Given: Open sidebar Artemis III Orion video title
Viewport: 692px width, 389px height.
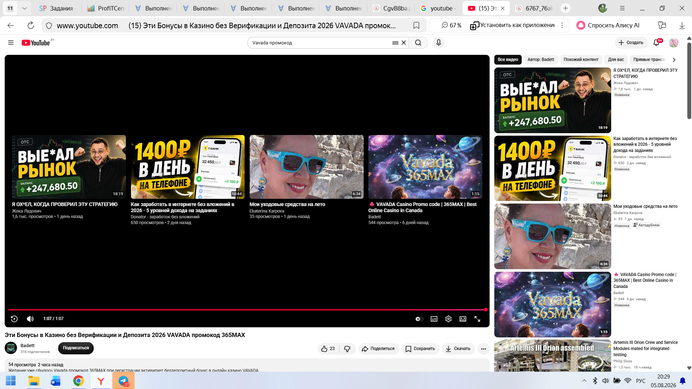Looking at the screenshot, I should tap(645, 349).
